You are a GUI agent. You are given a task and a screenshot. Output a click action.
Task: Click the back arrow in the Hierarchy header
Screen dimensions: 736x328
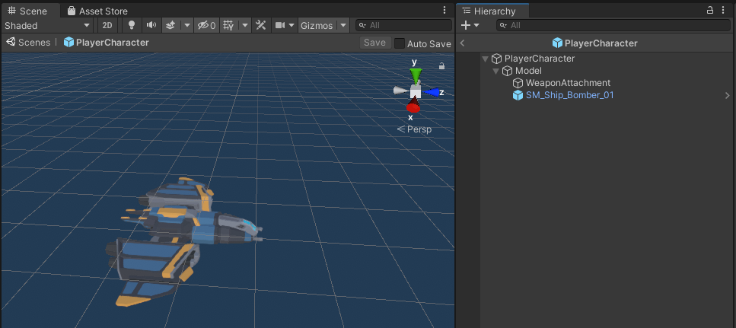(462, 43)
